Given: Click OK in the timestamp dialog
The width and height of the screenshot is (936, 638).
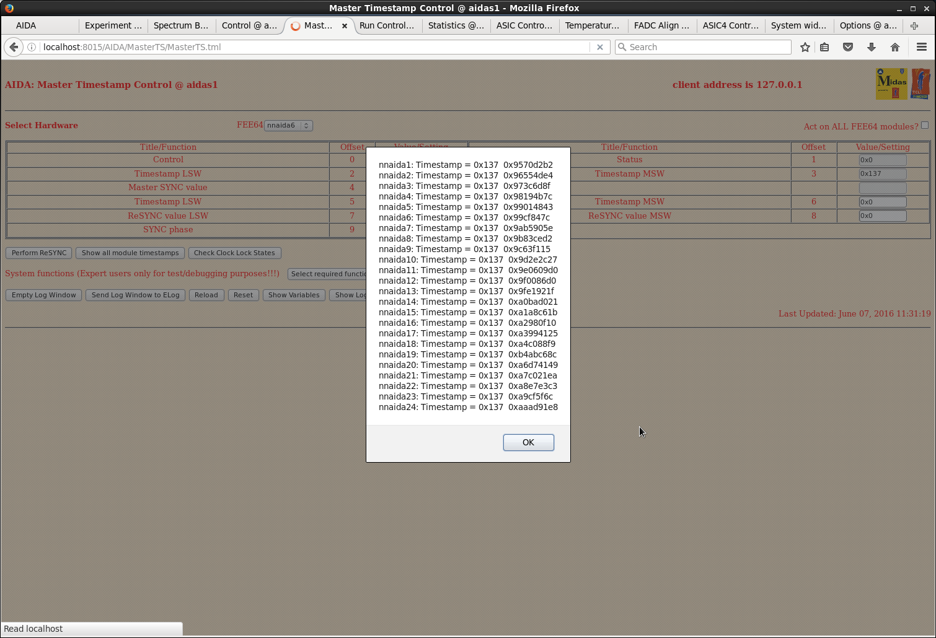Looking at the screenshot, I should click(528, 442).
